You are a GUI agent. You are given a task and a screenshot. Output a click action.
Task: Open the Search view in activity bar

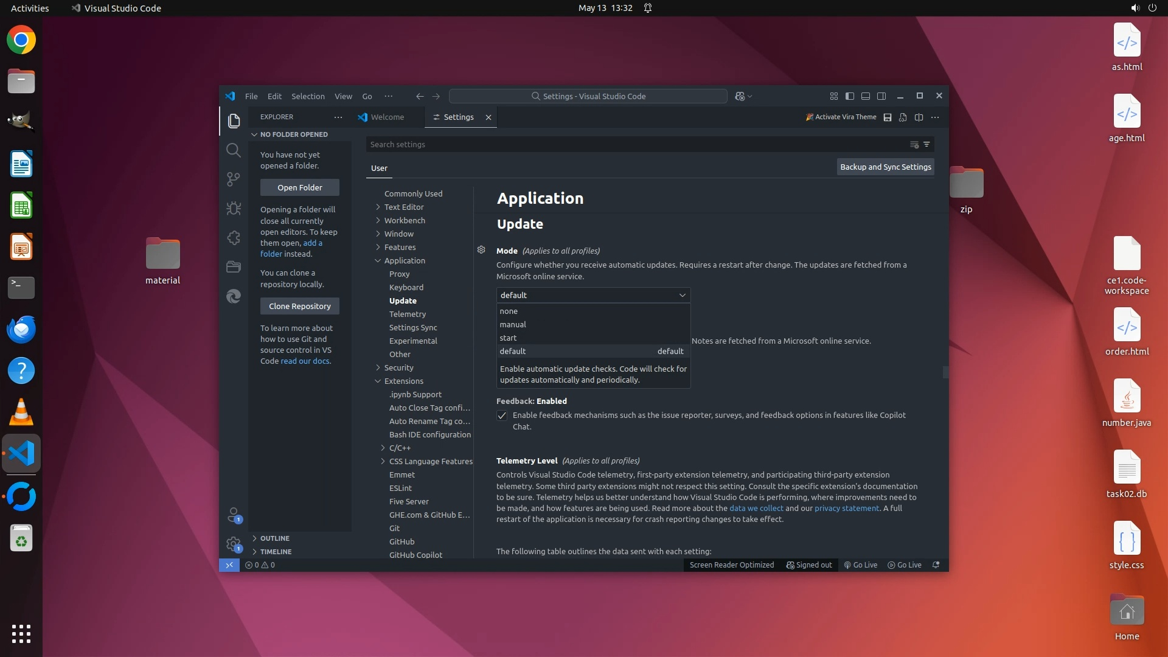click(233, 150)
